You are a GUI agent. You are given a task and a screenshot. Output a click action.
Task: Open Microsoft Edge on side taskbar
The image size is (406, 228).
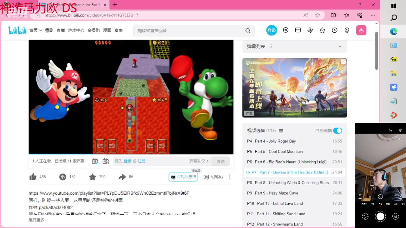tap(394, 31)
